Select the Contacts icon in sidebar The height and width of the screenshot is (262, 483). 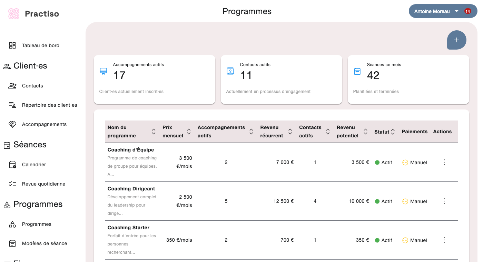click(x=12, y=85)
